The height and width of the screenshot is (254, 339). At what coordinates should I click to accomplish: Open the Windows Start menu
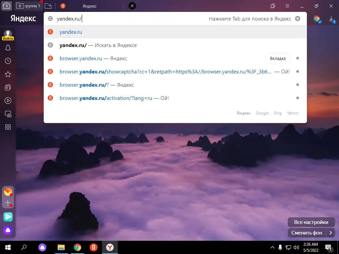8,247
